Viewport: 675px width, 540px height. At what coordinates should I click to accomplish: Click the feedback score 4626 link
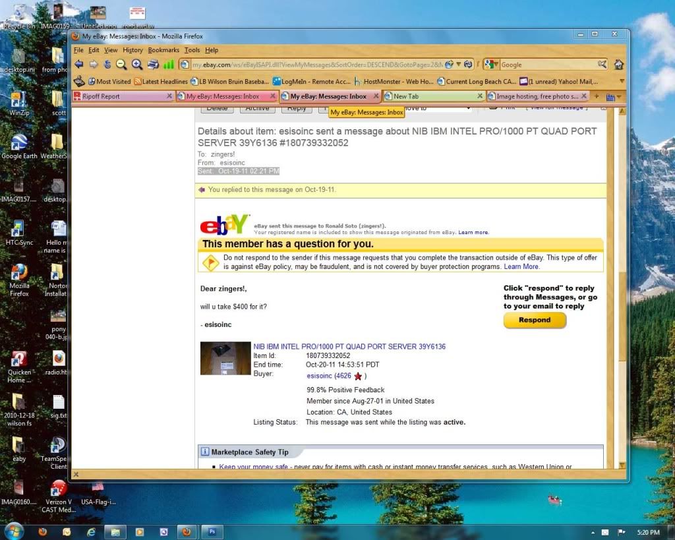click(x=343, y=376)
